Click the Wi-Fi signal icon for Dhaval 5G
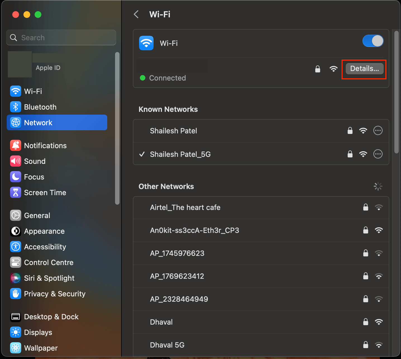This screenshot has height=359, width=401. point(379,345)
